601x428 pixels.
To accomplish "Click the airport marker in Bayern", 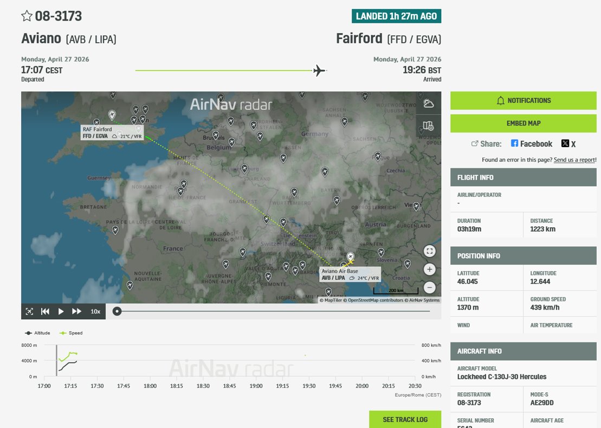I will coord(337,200).
